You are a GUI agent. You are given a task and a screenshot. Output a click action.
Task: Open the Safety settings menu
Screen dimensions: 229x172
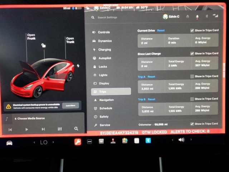coord(102,117)
